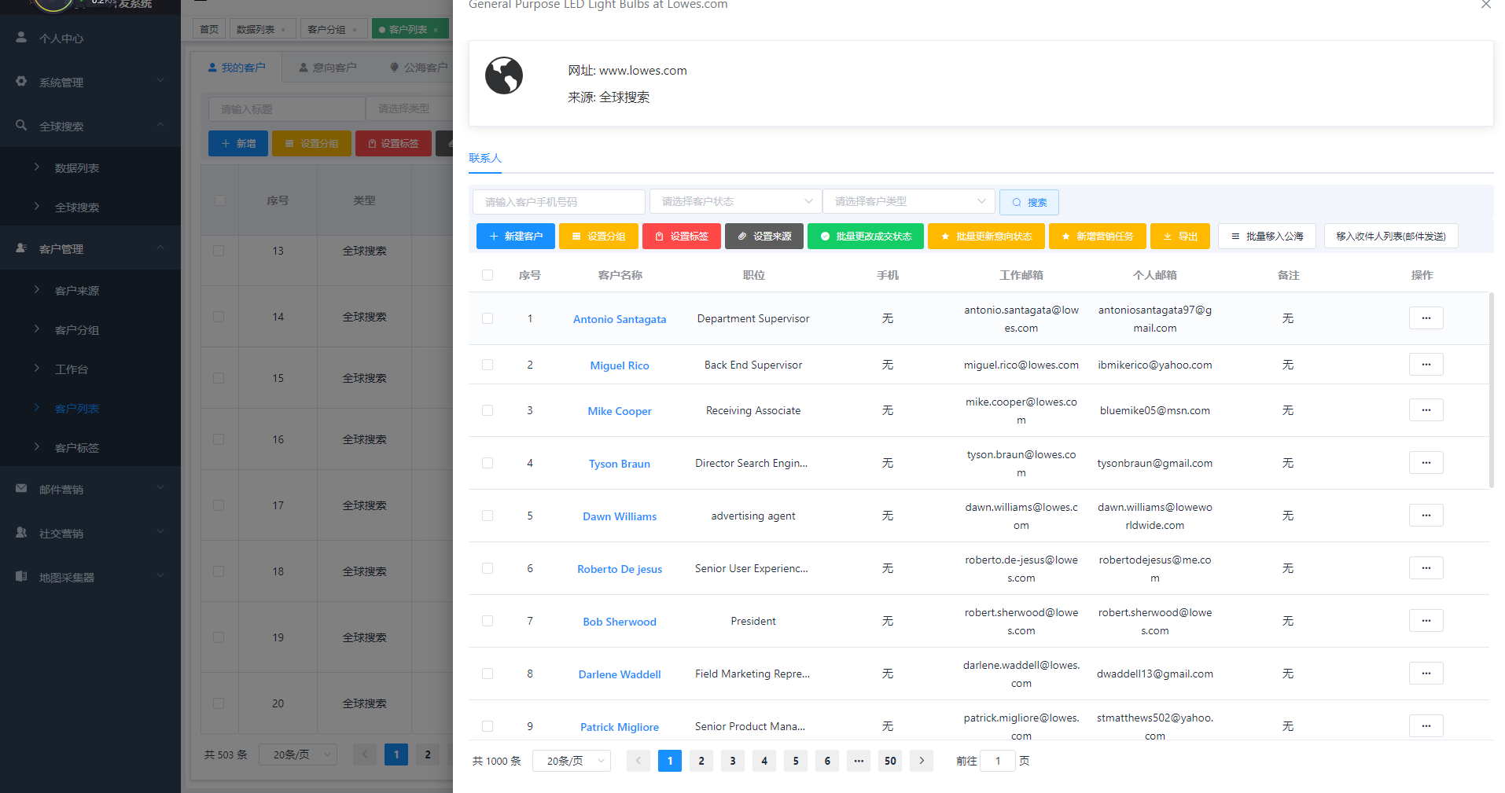Screen dimensions: 1505x793
Task: Open the Antonio Santagata contact link
Action: 620,319
